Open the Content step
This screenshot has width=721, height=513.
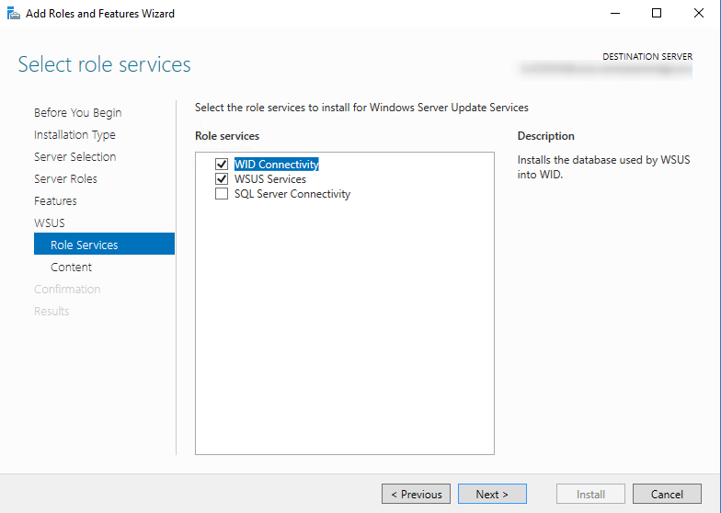coord(71,267)
